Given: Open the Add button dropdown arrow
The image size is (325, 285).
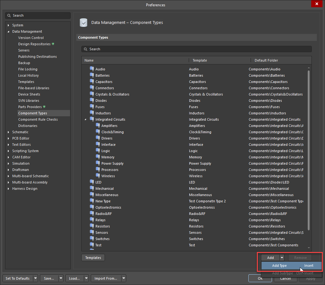Looking at the screenshot, I should coord(282,258).
